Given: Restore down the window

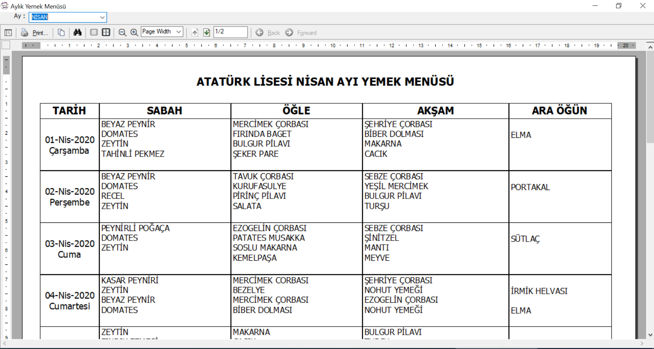Looking at the screenshot, I should coord(619,6).
